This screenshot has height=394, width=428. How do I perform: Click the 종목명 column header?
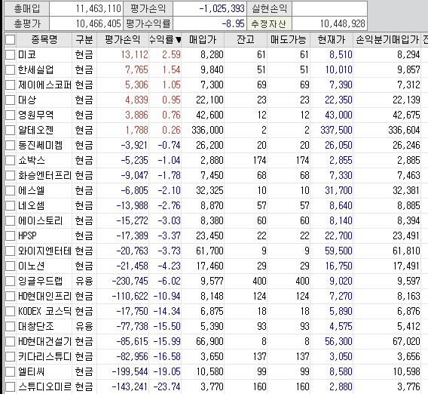coord(44,40)
